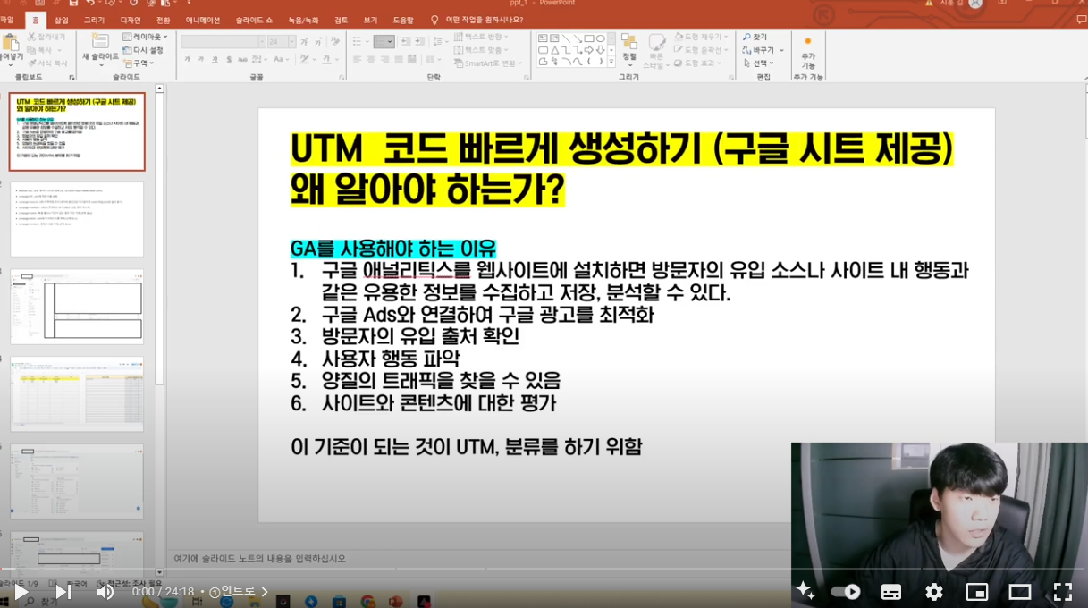Click the slide notes input area
This screenshot has width=1088, height=608.
click(478, 558)
